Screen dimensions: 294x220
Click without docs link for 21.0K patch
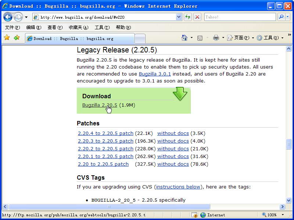173,149
